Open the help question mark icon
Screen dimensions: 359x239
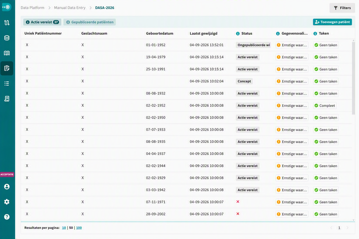click(x=7, y=217)
